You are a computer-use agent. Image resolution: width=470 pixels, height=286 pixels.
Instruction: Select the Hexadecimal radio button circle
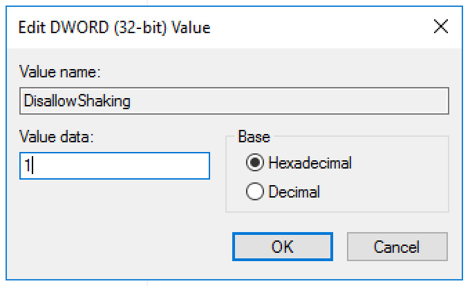click(x=255, y=162)
